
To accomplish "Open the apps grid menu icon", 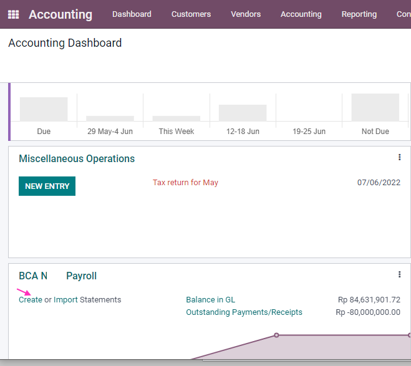I will coord(13,14).
